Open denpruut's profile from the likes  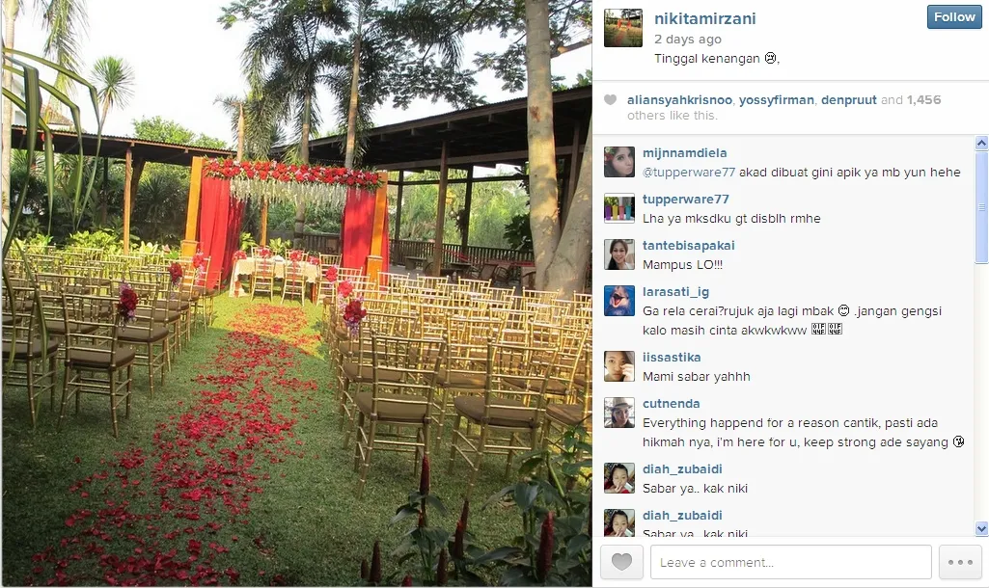pyautogui.click(x=848, y=99)
